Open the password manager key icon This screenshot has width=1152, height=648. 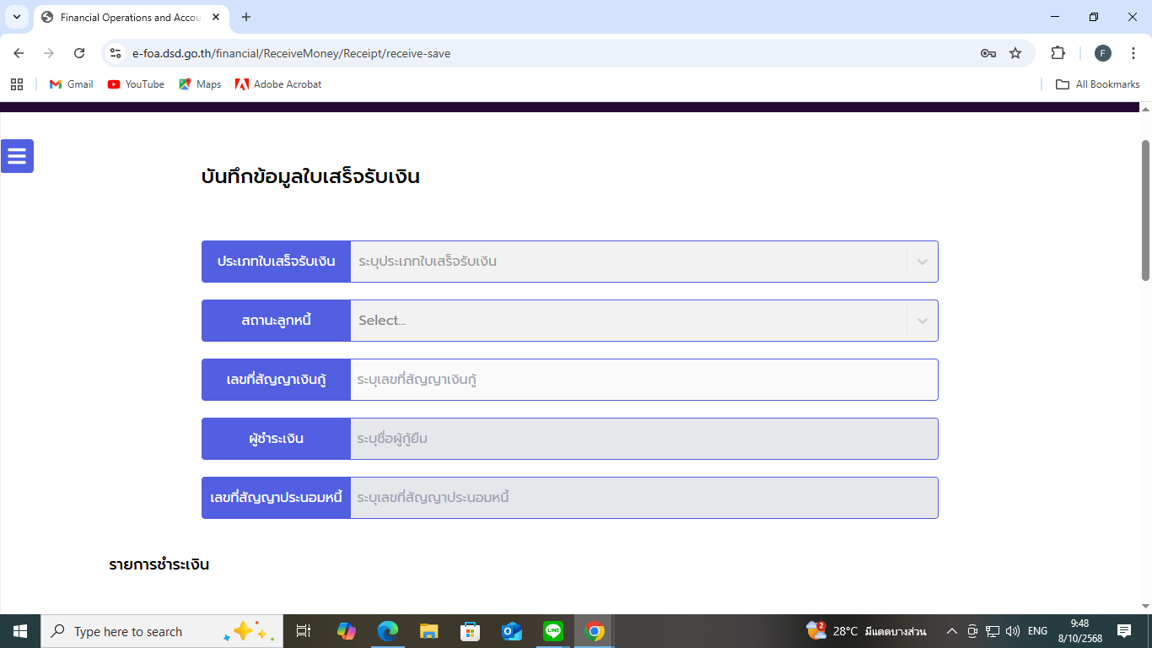click(x=988, y=53)
